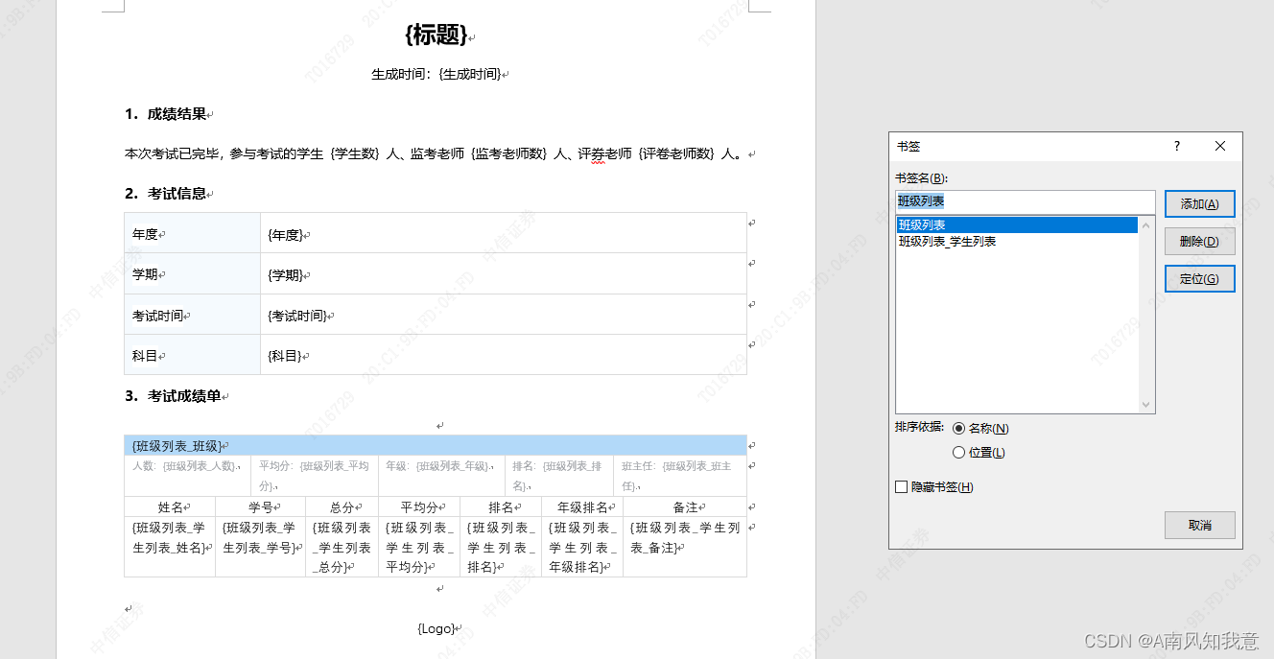Enable the 隐藏书签 checkbox
The height and width of the screenshot is (659, 1274).
[x=902, y=486]
